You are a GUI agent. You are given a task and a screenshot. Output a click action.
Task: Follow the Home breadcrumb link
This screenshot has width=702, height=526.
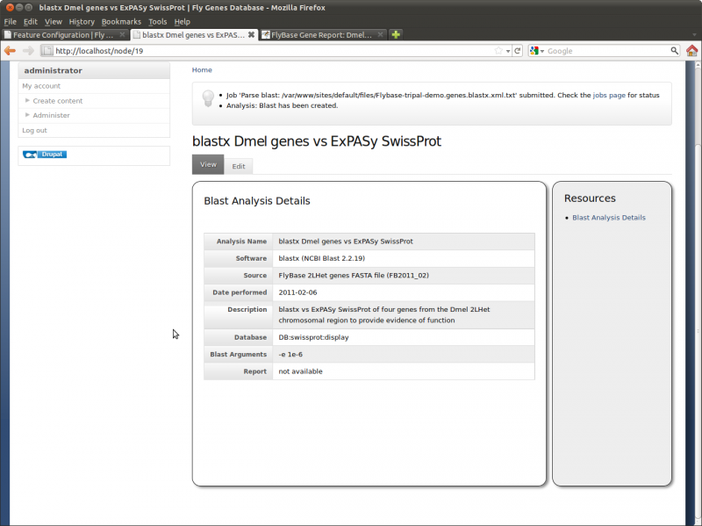(x=202, y=70)
